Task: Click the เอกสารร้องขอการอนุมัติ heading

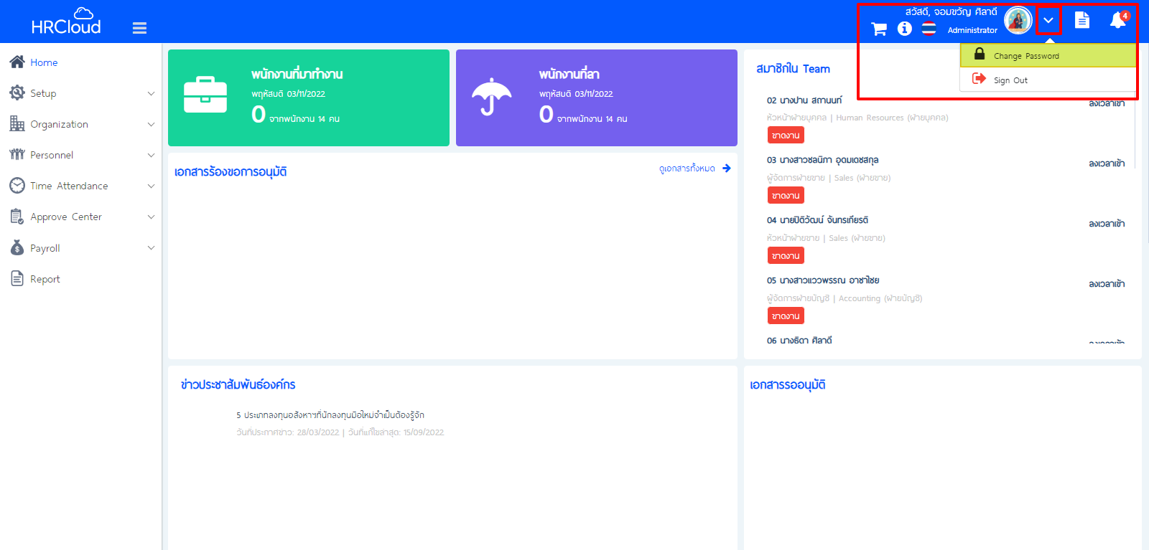Action: coord(231,172)
